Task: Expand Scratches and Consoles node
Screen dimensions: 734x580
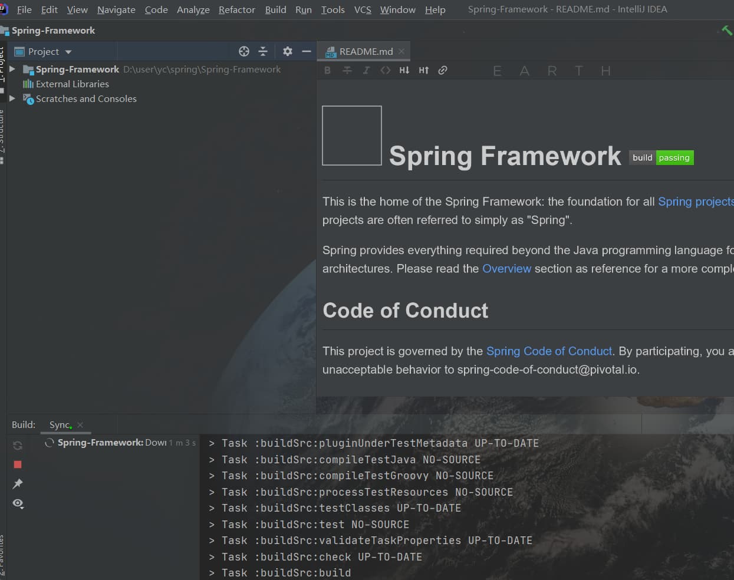Action: tap(12, 98)
